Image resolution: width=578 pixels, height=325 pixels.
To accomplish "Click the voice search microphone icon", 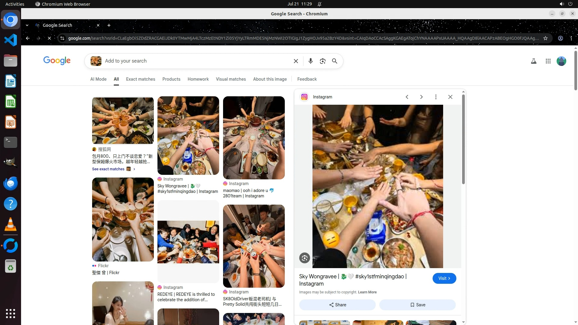I will tap(310, 61).
